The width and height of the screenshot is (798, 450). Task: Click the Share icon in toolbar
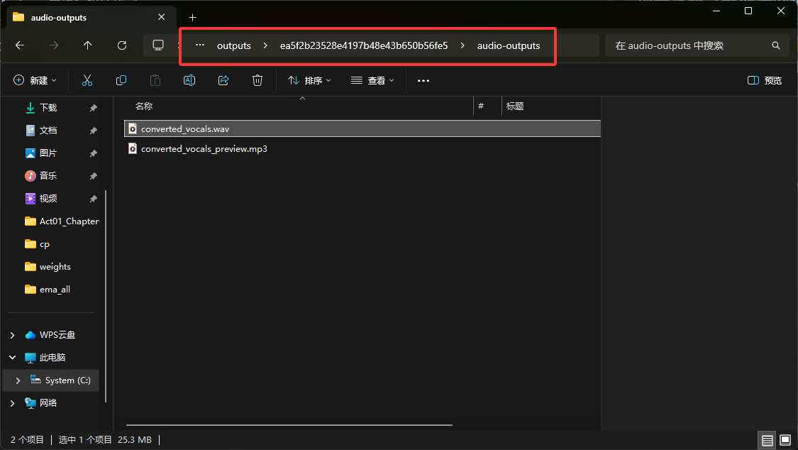coord(223,81)
